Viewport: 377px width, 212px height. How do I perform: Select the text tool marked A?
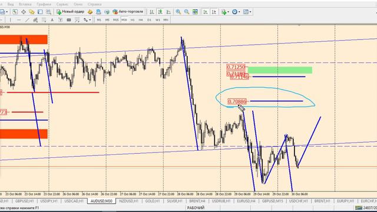[52, 20]
